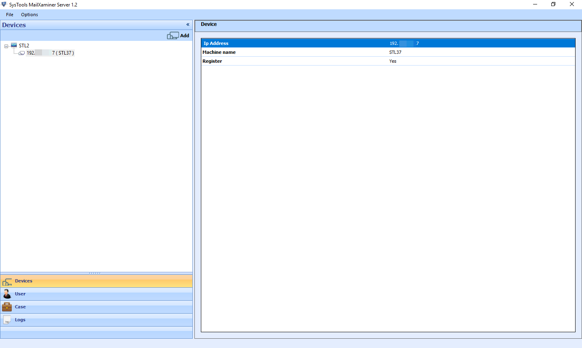Open the Case navigation tab

(x=96, y=307)
